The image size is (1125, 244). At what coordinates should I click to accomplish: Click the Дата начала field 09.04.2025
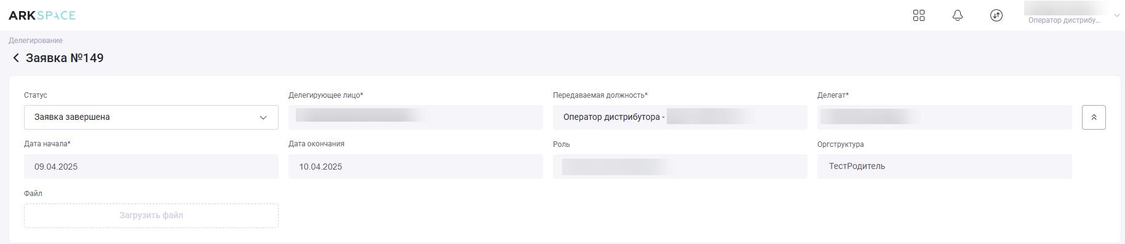tap(151, 167)
